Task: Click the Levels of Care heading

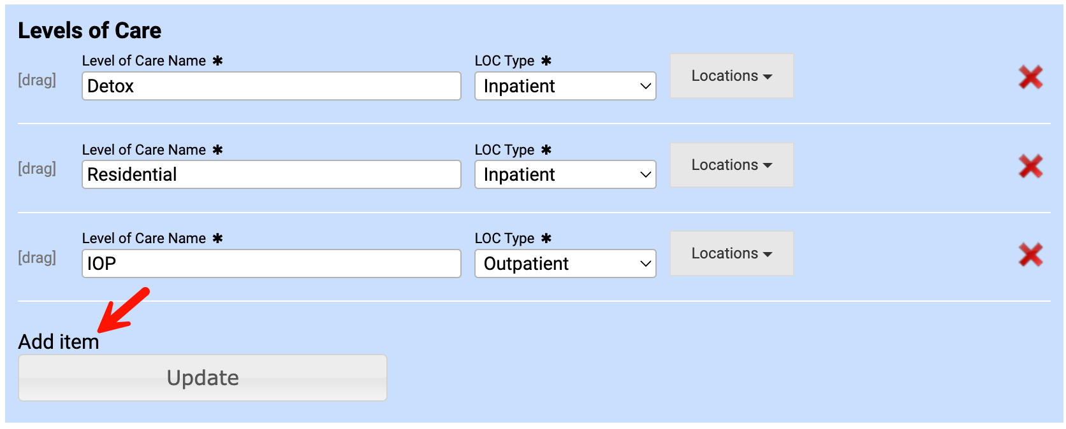Action: click(x=89, y=30)
